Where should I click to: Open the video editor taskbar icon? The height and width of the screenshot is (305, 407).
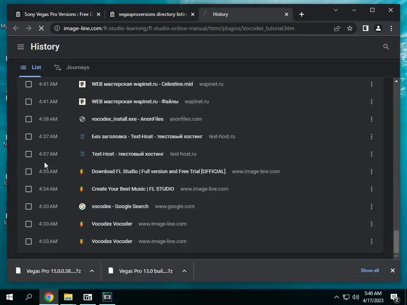point(107,297)
